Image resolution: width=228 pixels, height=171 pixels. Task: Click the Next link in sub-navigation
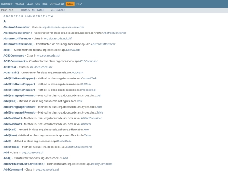click(x=11, y=10)
